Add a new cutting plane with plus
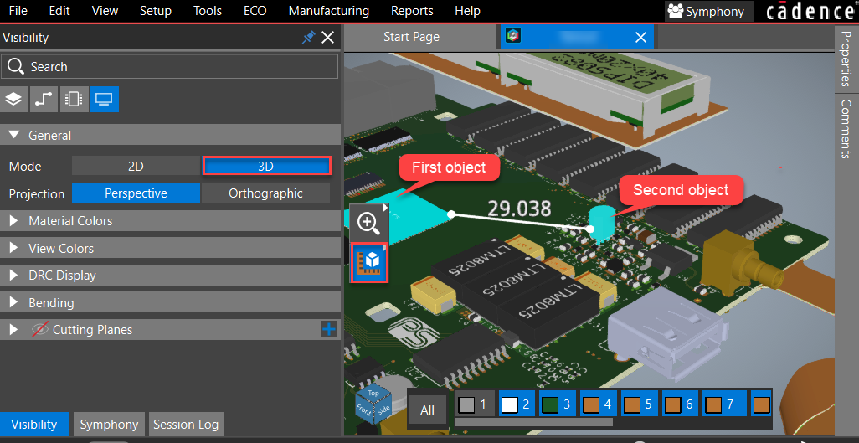This screenshot has height=443, width=859. tap(329, 329)
